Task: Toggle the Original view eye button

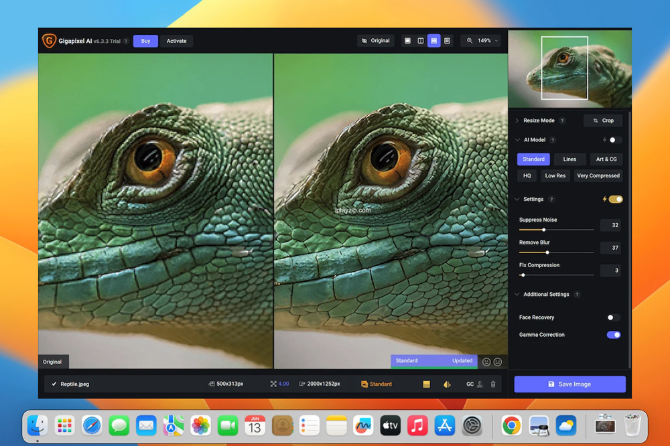Action: pos(376,41)
